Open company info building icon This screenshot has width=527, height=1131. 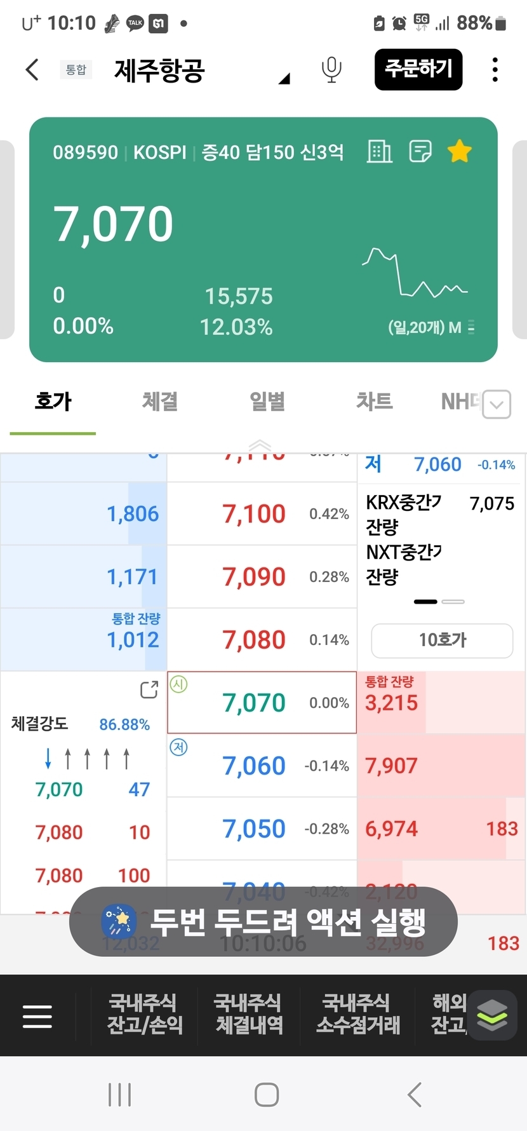point(380,152)
